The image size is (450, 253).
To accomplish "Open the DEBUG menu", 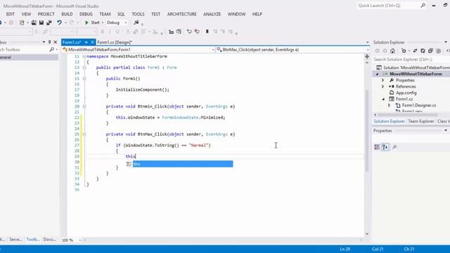I will click(x=86, y=14).
